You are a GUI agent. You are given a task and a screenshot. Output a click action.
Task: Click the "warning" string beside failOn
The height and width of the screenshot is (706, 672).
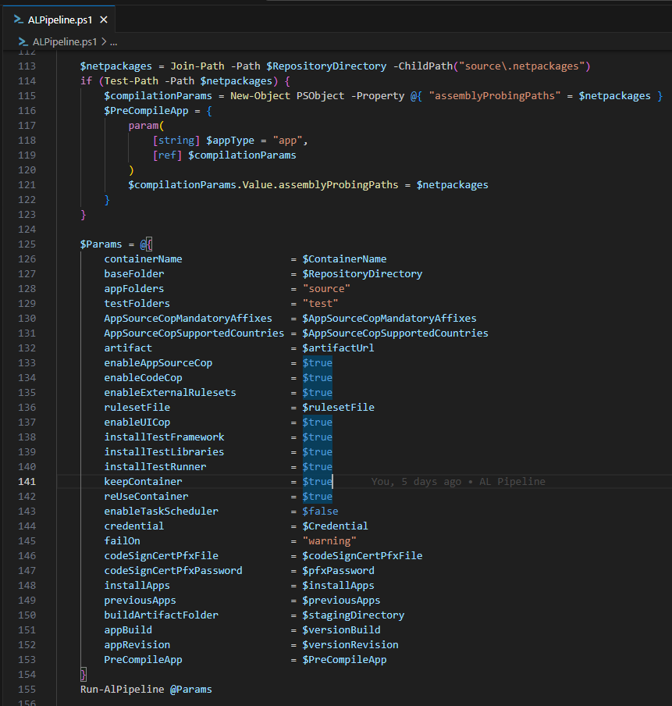click(329, 540)
